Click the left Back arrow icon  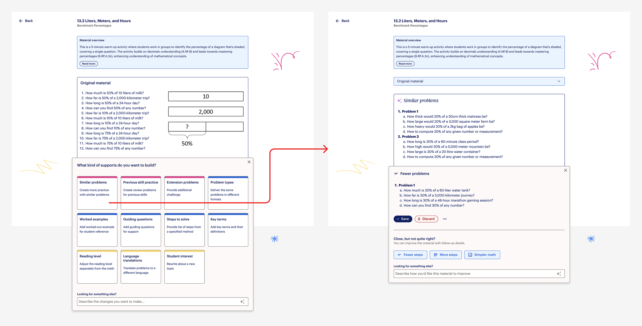pyautogui.click(x=21, y=21)
